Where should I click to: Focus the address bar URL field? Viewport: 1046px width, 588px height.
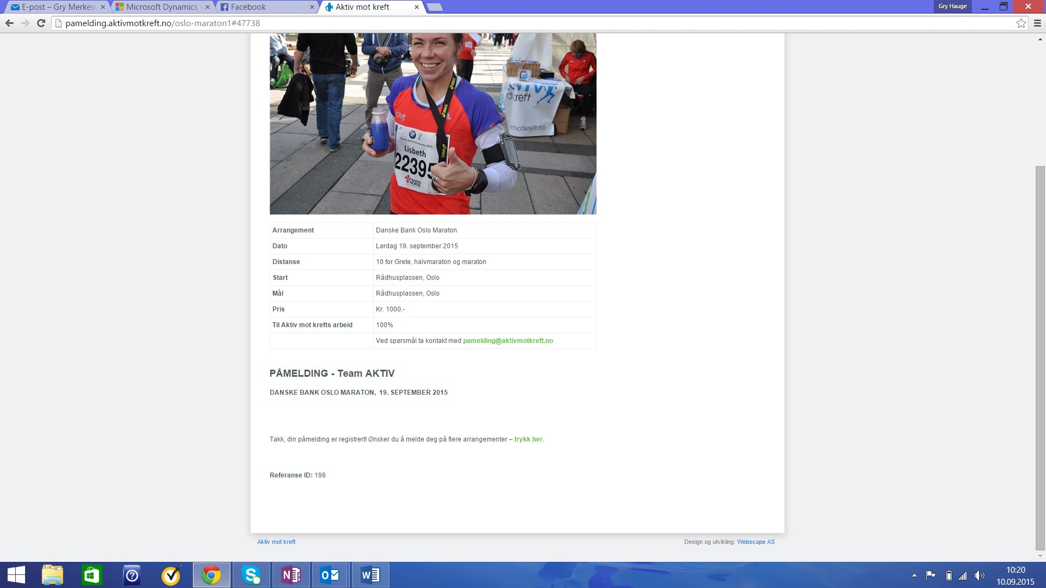pyautogui.click(x=534, y=23)
